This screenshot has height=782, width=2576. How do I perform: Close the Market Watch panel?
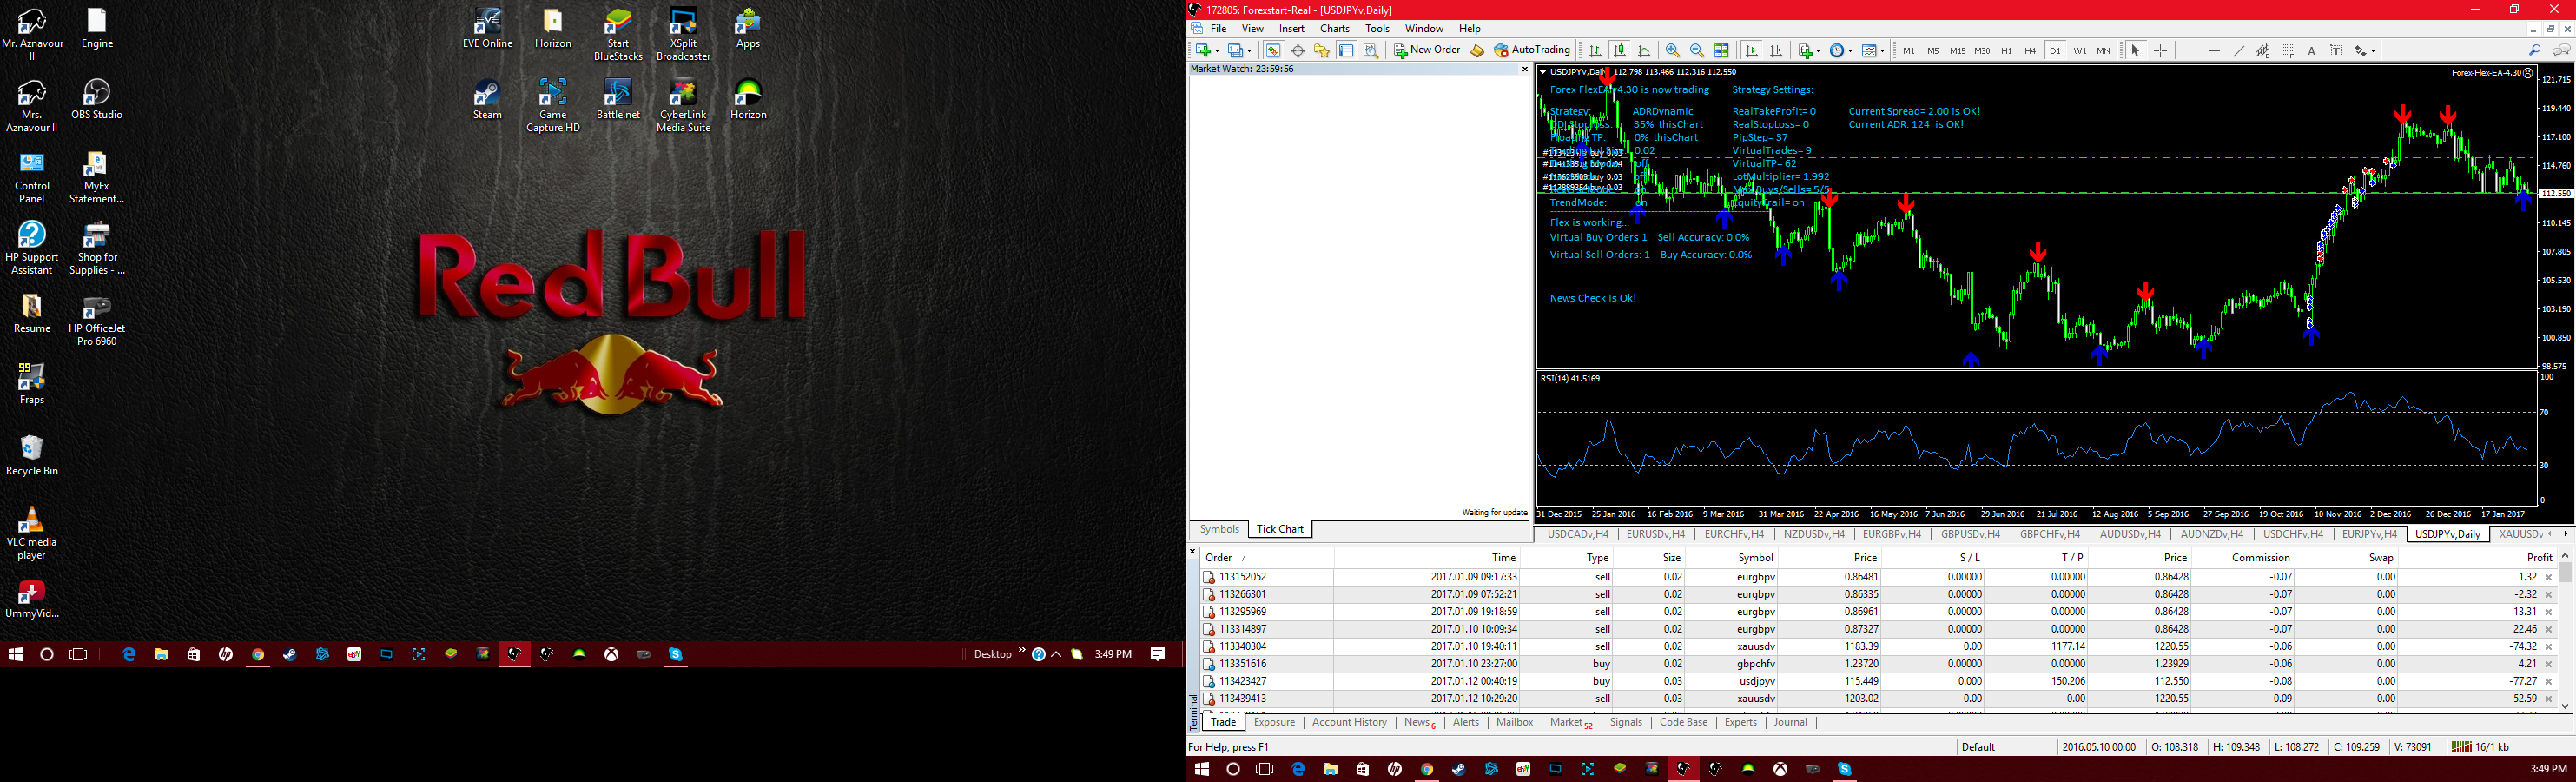tap(1525, 69)
